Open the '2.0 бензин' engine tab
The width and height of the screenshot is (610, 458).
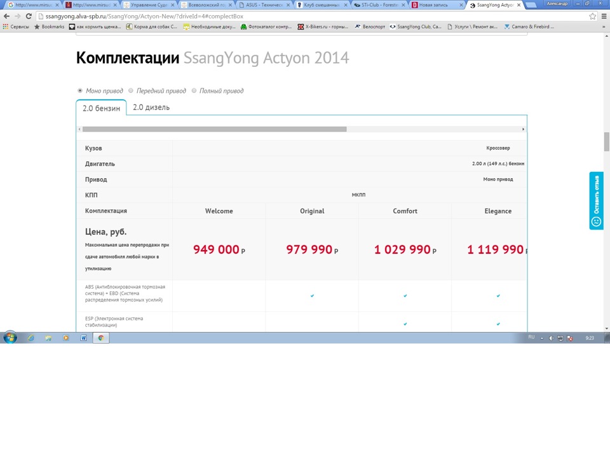click(x=101, y=108)
